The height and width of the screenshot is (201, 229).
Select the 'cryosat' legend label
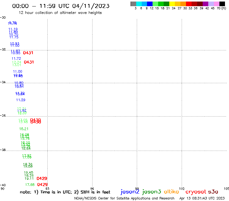pos(196,192)
